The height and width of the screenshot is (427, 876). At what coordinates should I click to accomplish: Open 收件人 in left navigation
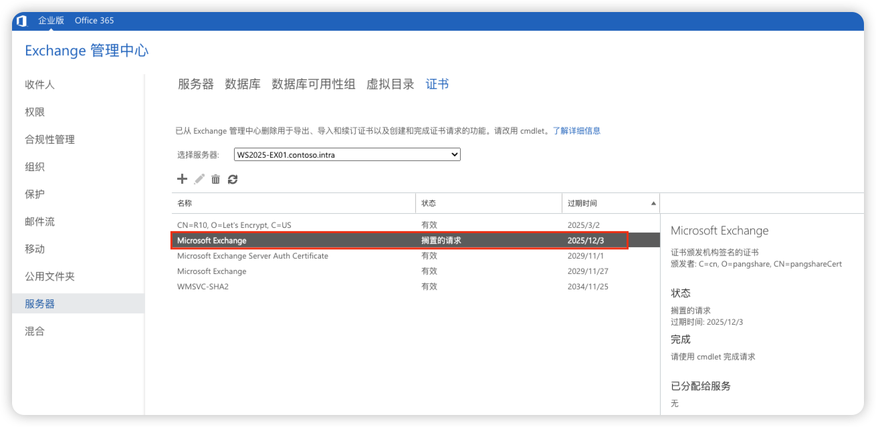[39, 85]
